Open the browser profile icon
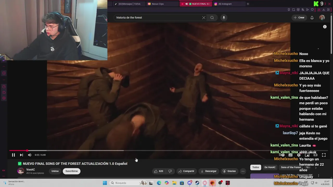Viewport: 333px width, 187px height. (x=319, y=10)
